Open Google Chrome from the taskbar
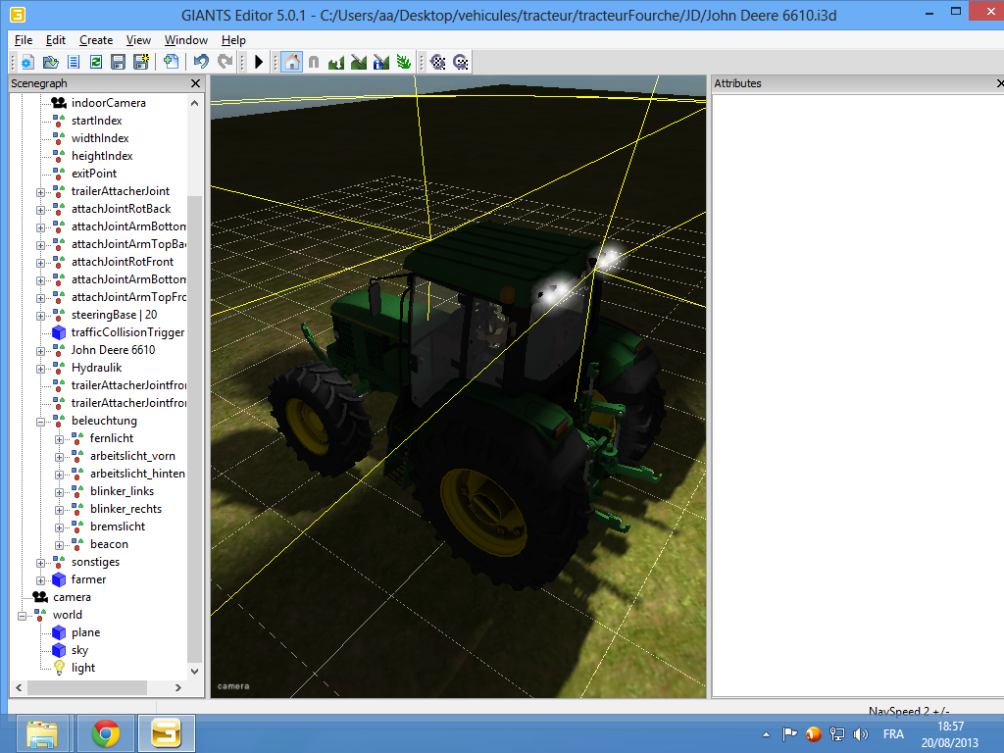This screenshot has width=1004, height=753. (x=106, y=733)
